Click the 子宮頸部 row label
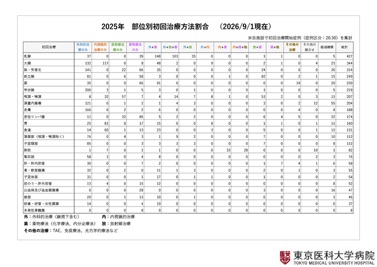377x267 pixels. click(31, 143)
